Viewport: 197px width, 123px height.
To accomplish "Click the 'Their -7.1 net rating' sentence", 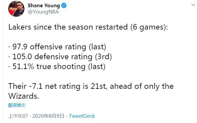I will pyautogui.click(x=91, y=86).
